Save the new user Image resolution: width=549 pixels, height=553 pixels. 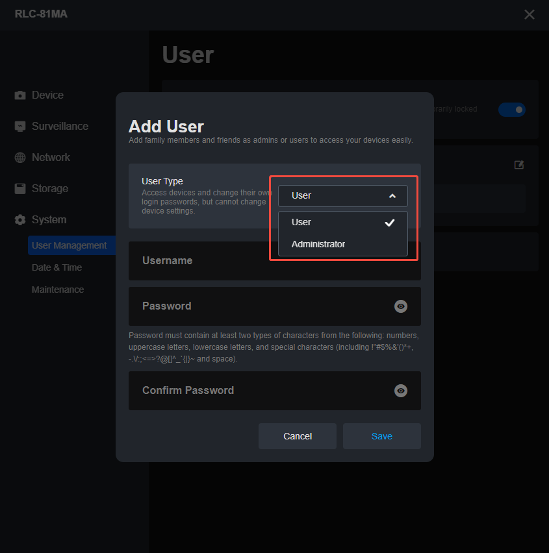[x=381, y=436]
